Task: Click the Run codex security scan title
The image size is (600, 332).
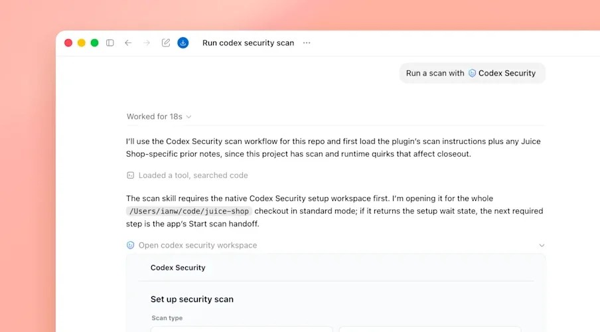Action: pos(248,43)
